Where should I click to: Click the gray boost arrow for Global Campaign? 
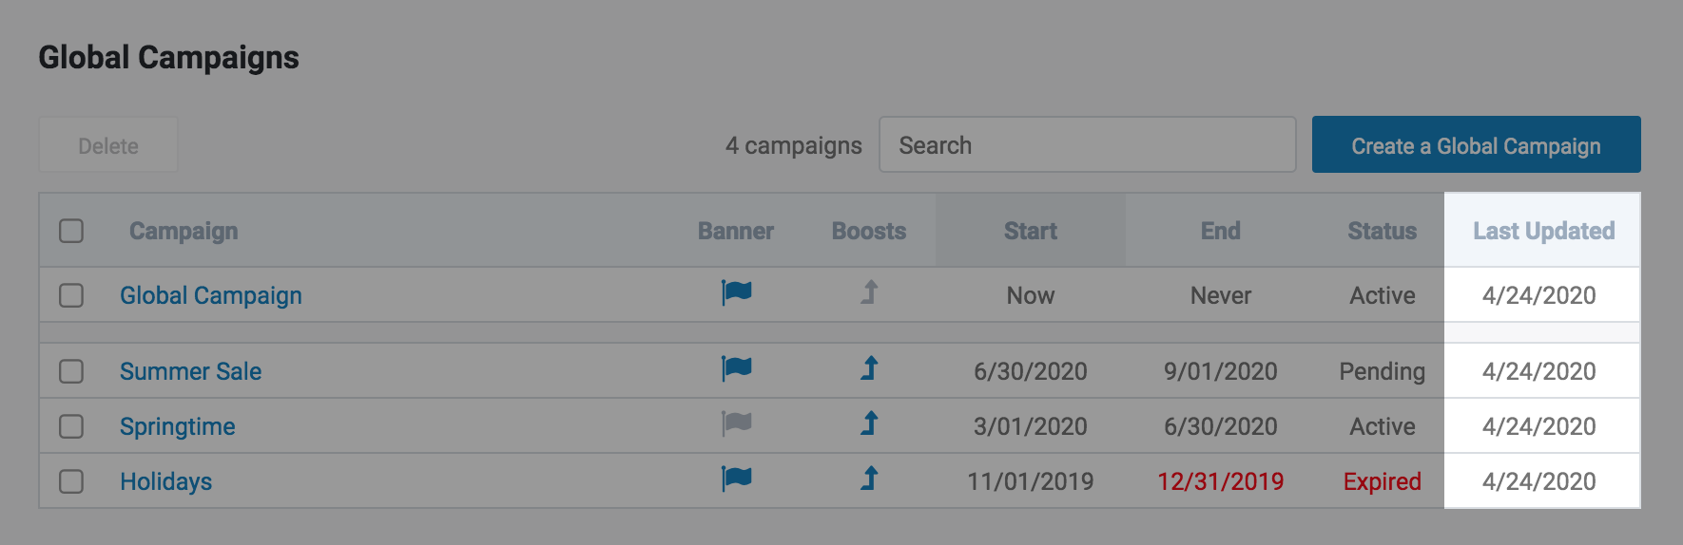[869, 292]
